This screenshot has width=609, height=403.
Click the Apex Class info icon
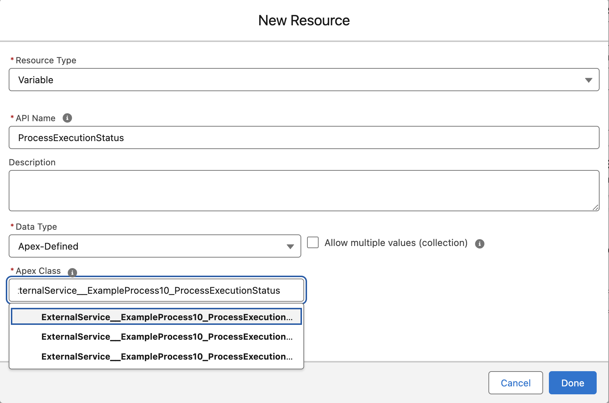pos(72,272)
